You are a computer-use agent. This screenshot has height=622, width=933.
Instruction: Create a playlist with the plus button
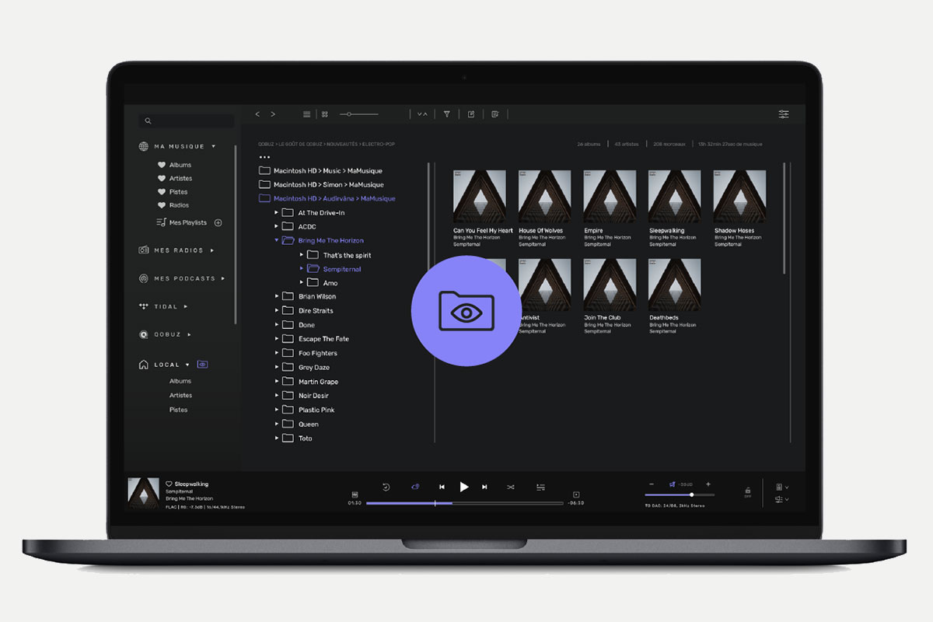coord(217,222)
